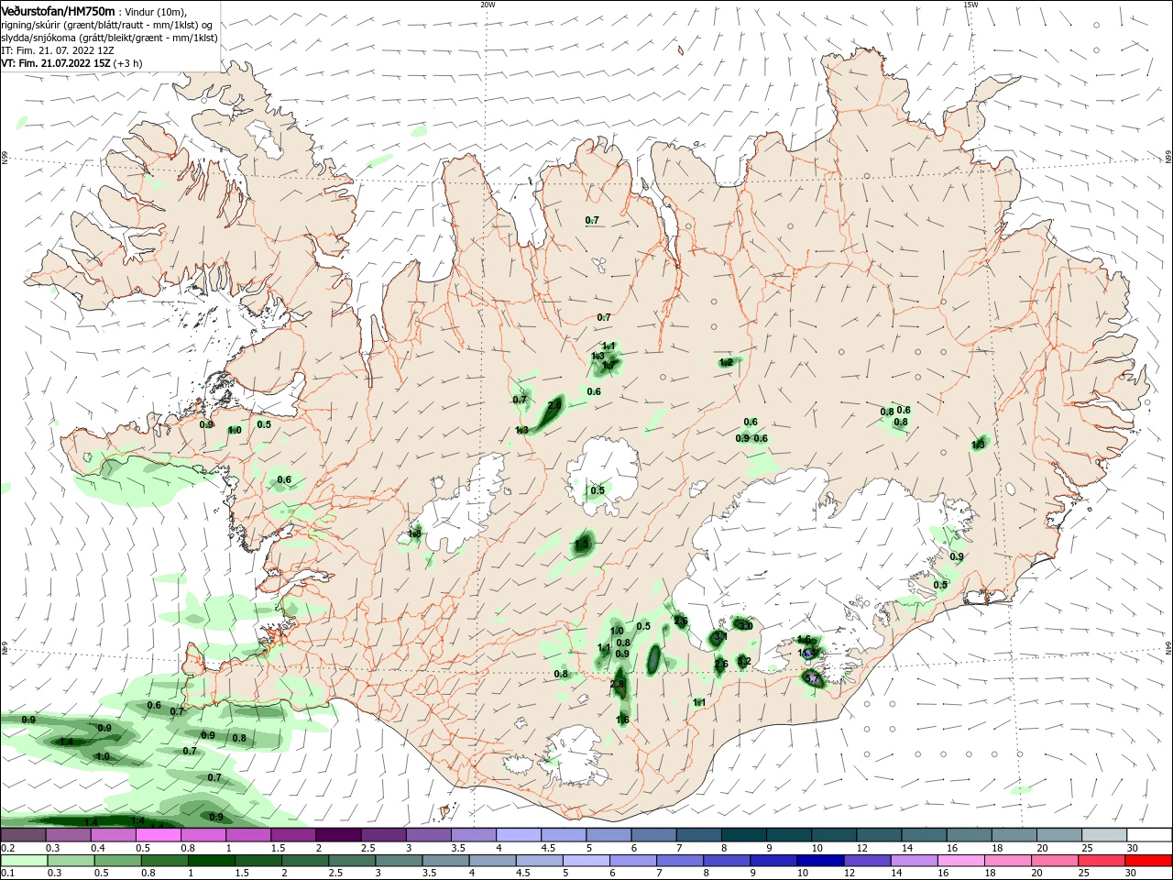
Task: Click the 11.4 precipitation value
Action: (806, 653)
